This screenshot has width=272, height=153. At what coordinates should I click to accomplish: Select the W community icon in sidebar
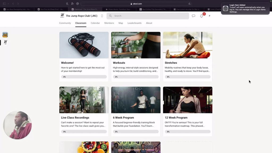click(x=5, y=42)
